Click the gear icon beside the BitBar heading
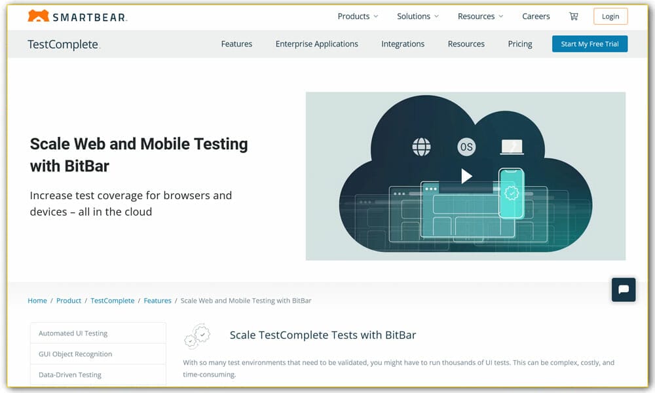 click(x=197, y=336)
